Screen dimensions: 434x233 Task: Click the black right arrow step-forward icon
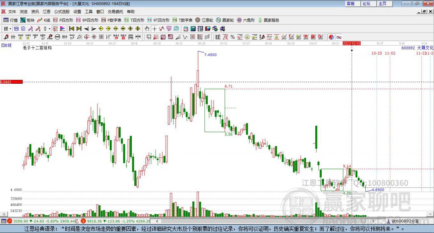94,29
